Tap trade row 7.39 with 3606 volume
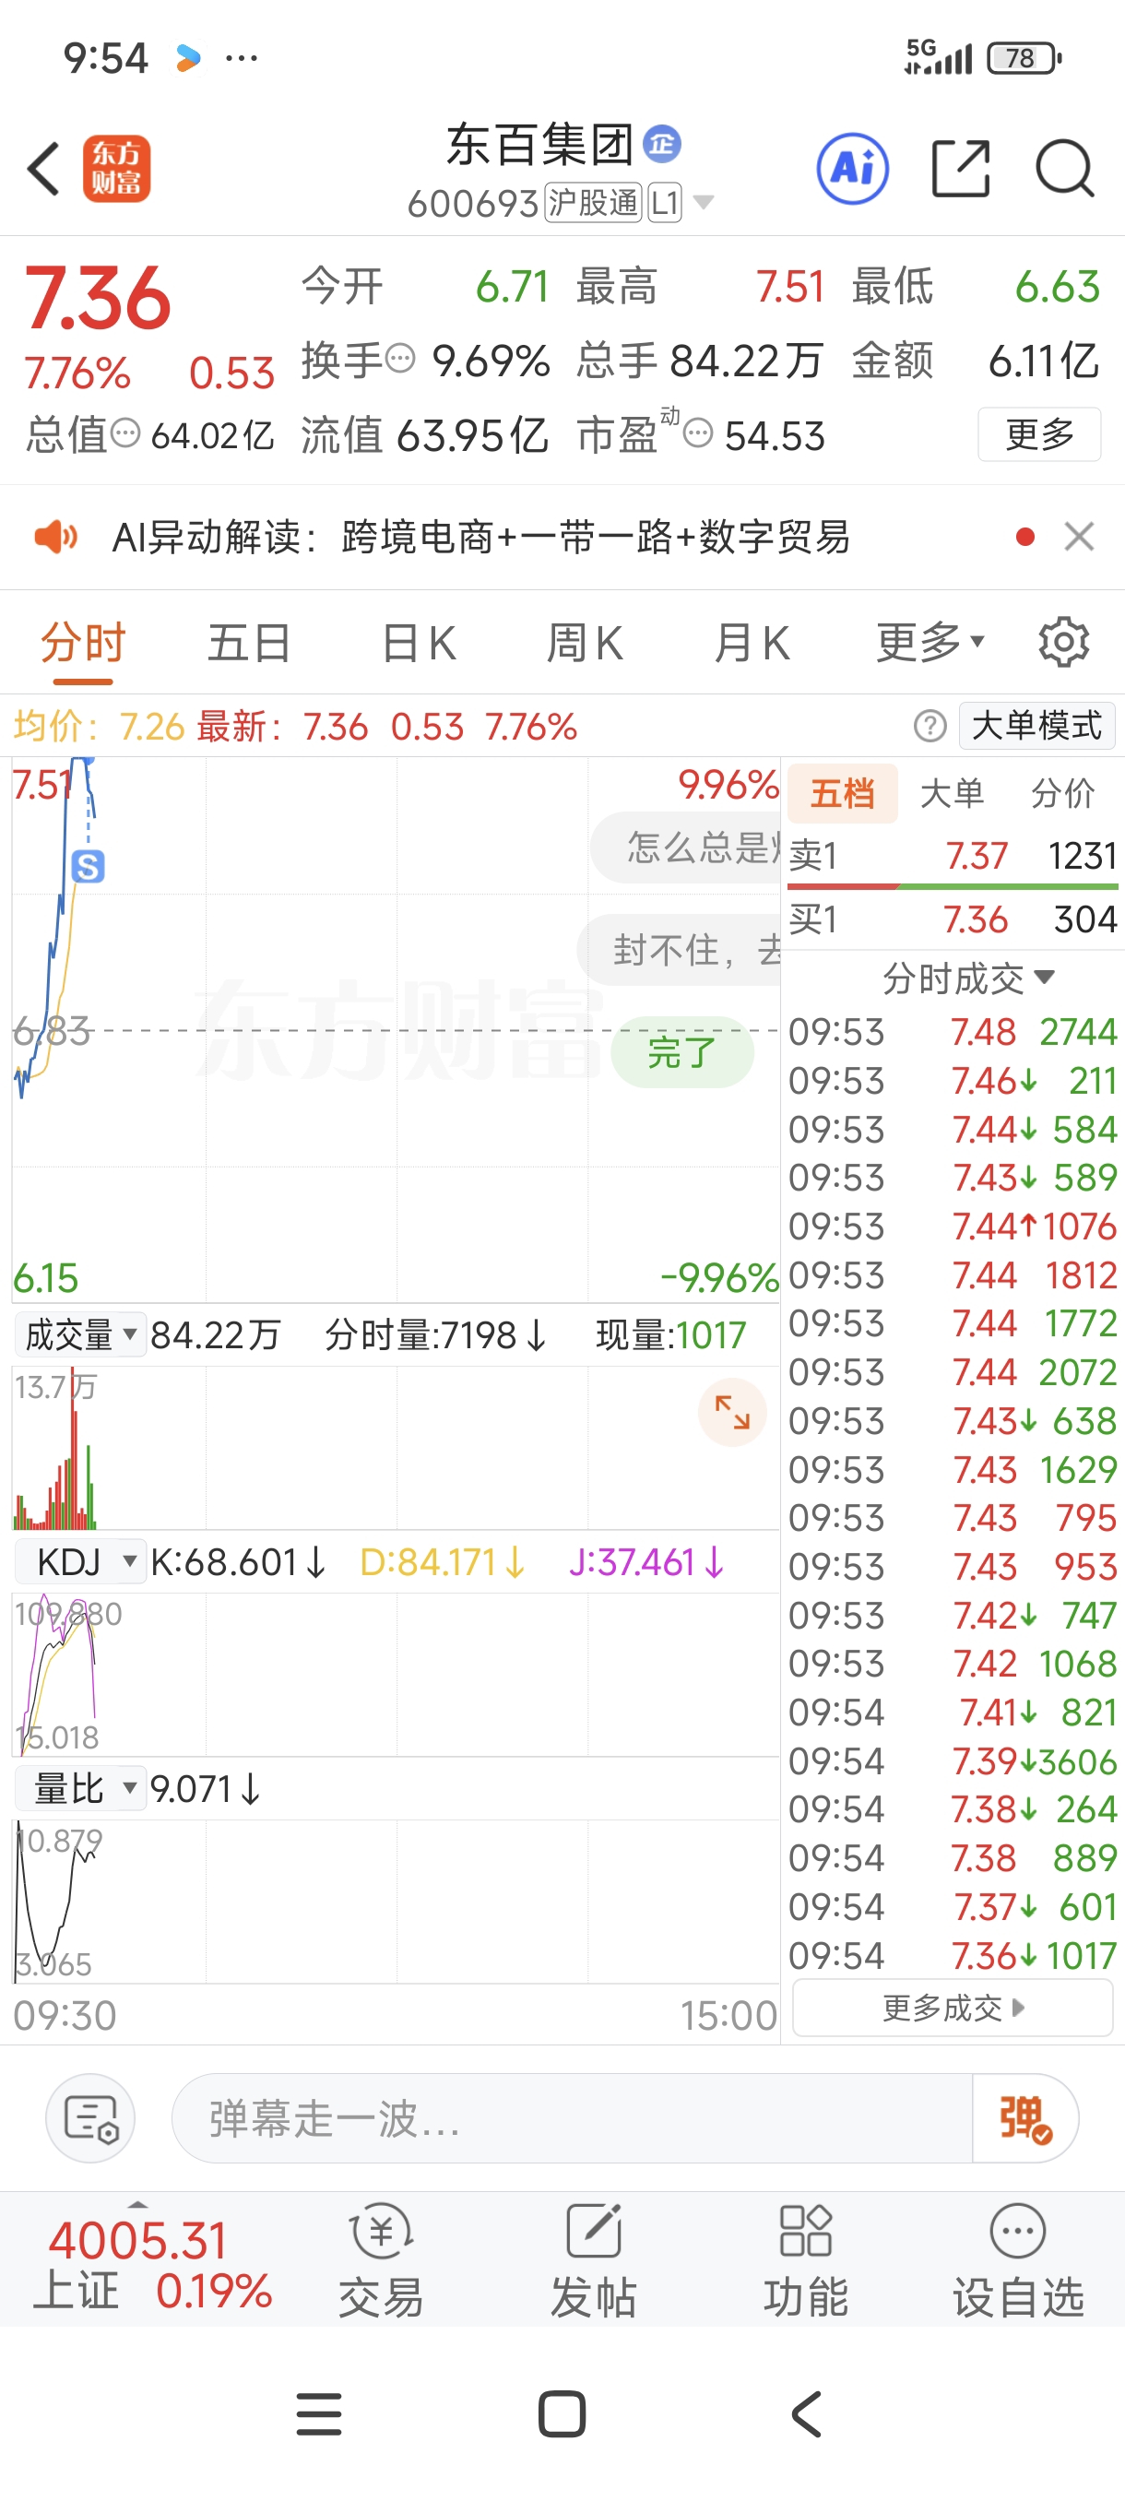The width and height of the screenshot is (1125, 2501). click(x=953, y=1761)
